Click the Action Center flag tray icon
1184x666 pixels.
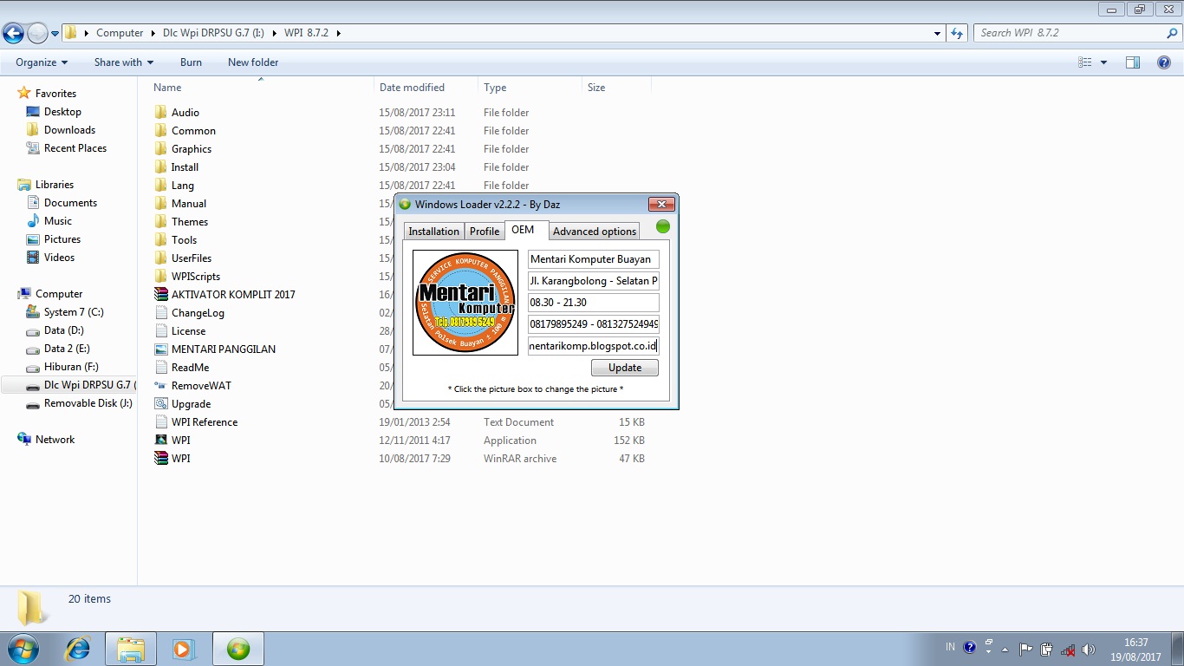[x=1025, y=649]
